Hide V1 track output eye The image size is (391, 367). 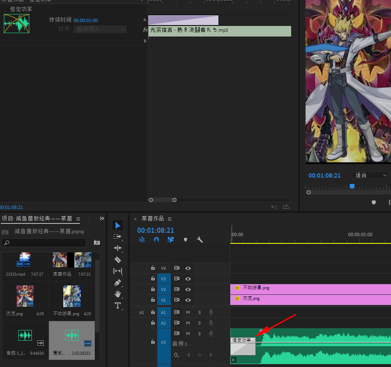click(188, 300)
